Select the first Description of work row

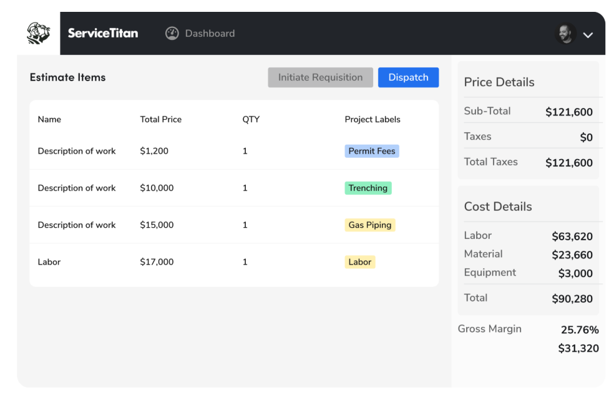coord(77,150)
